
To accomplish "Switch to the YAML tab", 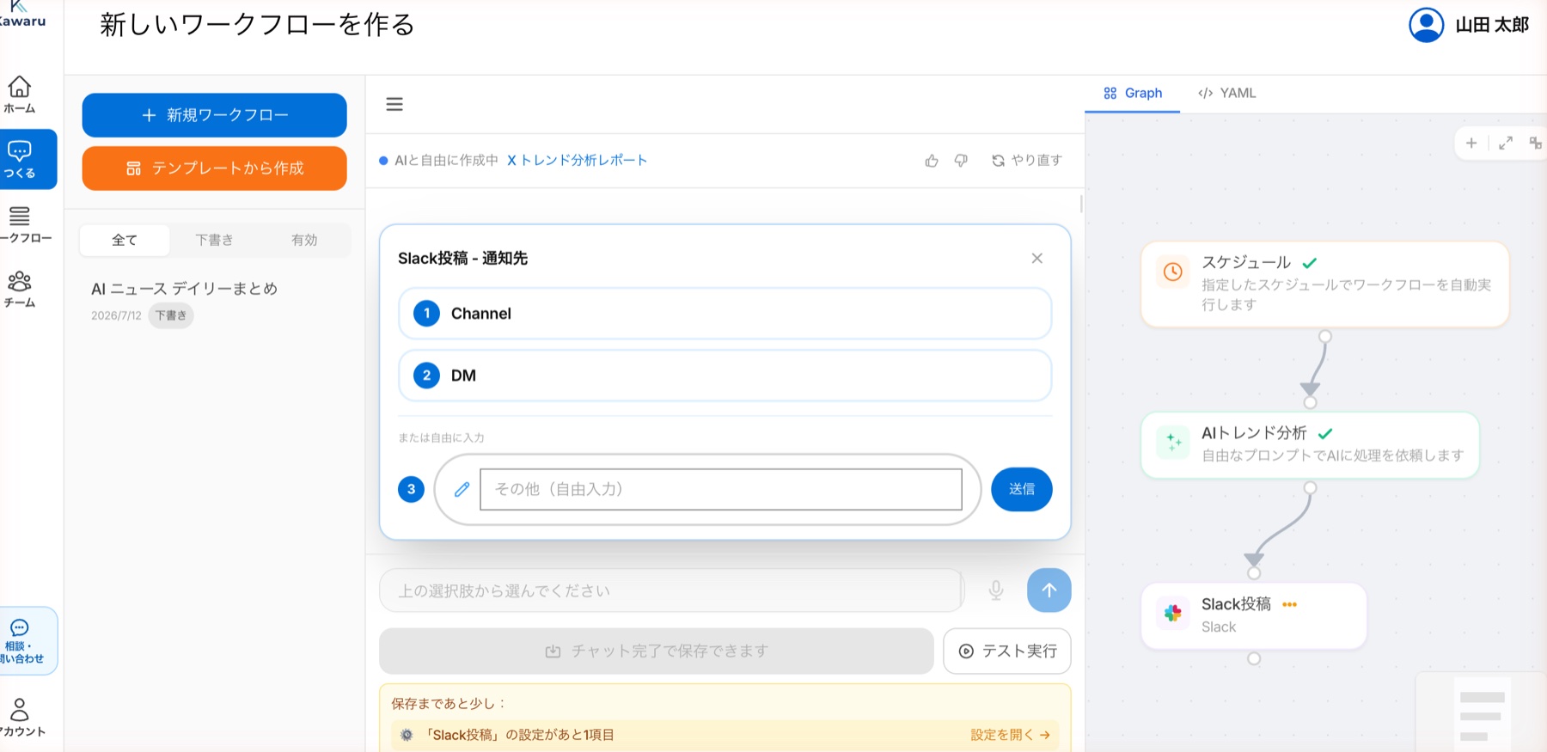I will coord(1227,93).
